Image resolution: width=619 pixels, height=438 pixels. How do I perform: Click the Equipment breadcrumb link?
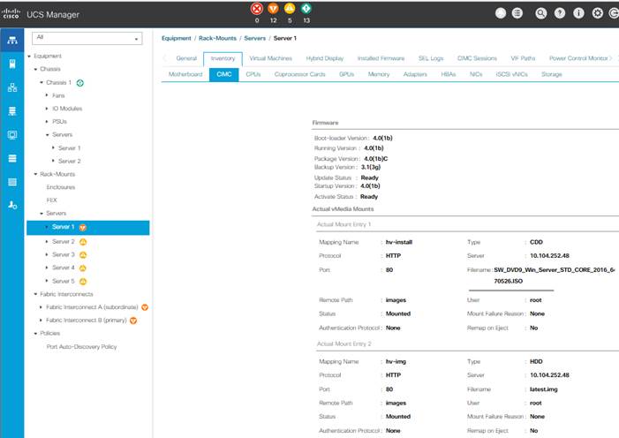[x=176, y=38]
